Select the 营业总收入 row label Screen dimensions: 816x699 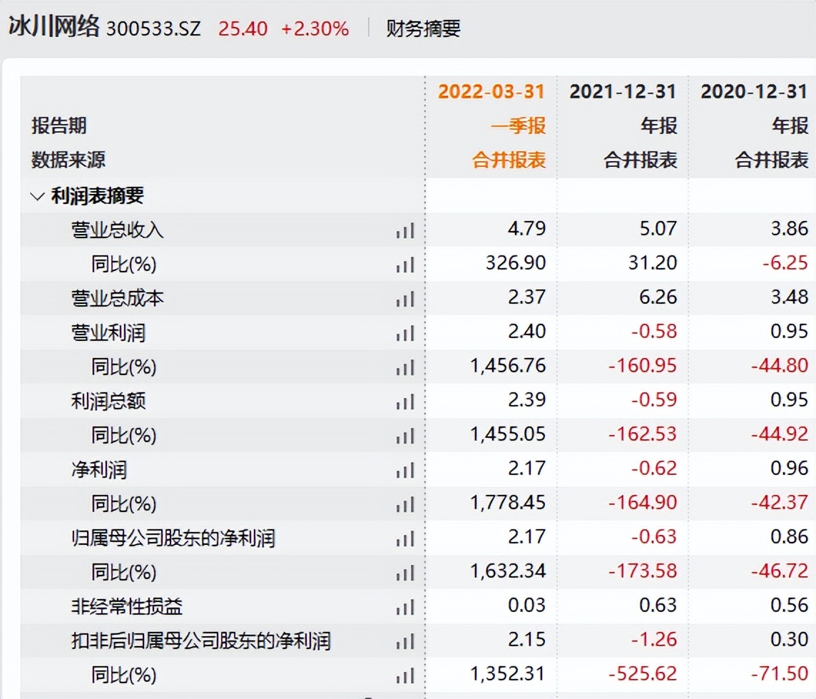click(118, 230)
